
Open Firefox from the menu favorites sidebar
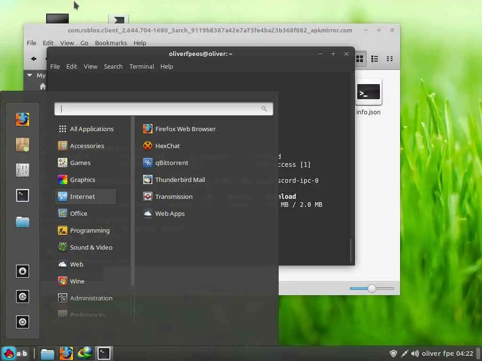click(23, 119)
